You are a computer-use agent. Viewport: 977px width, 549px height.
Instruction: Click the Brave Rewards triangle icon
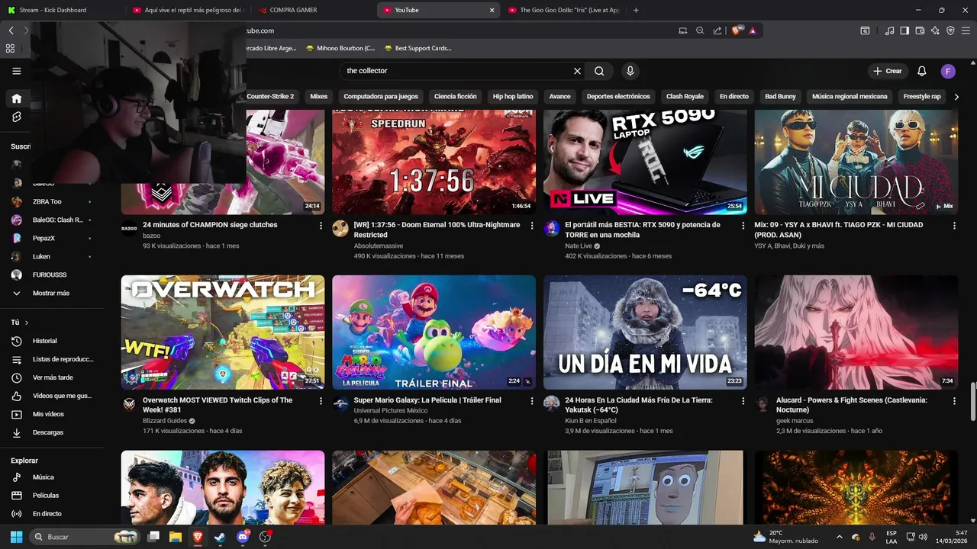coord(753,30)
